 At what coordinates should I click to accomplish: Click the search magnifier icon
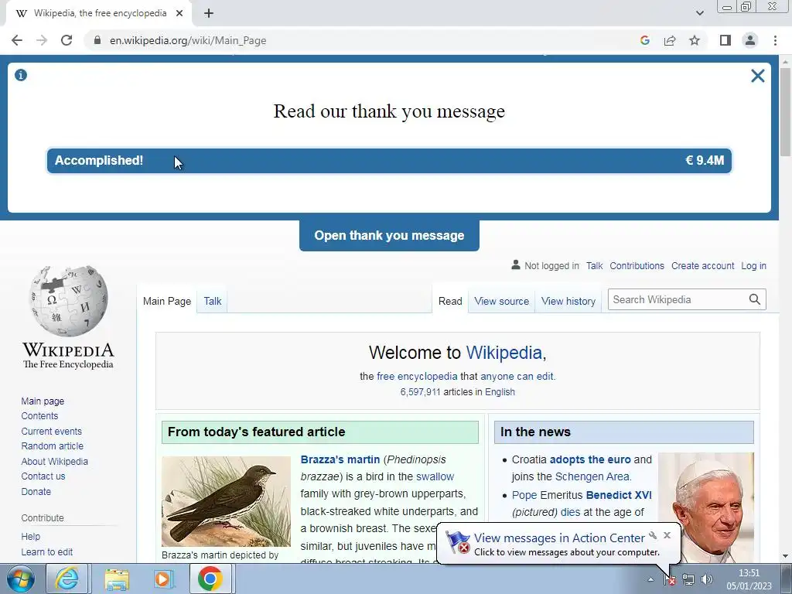pos(755,299)
